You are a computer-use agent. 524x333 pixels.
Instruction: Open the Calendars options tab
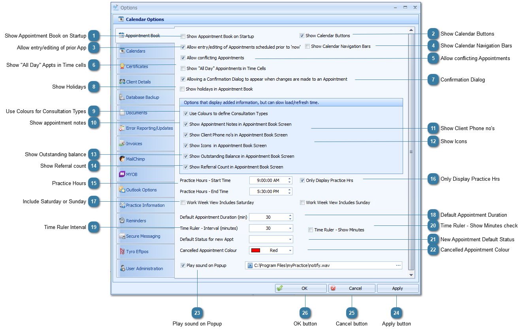tap(145, 51)
